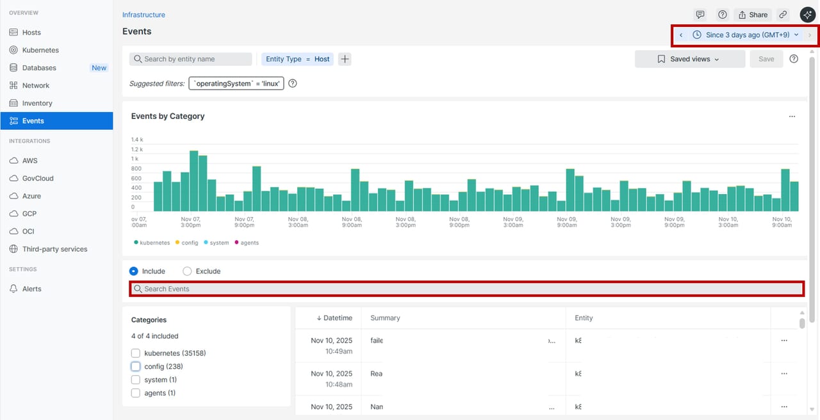
Task: Follow the Infrastructure breadcrumb link
Action: coord(143,15)
